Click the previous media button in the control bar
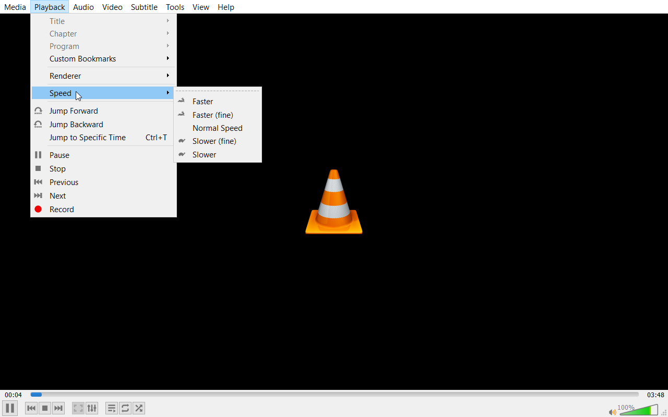668x417 pixels. (31, 408)
